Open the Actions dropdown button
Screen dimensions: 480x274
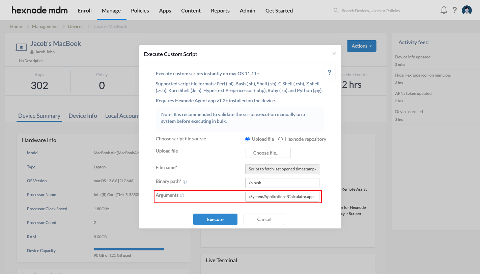[x=362, y=46]
